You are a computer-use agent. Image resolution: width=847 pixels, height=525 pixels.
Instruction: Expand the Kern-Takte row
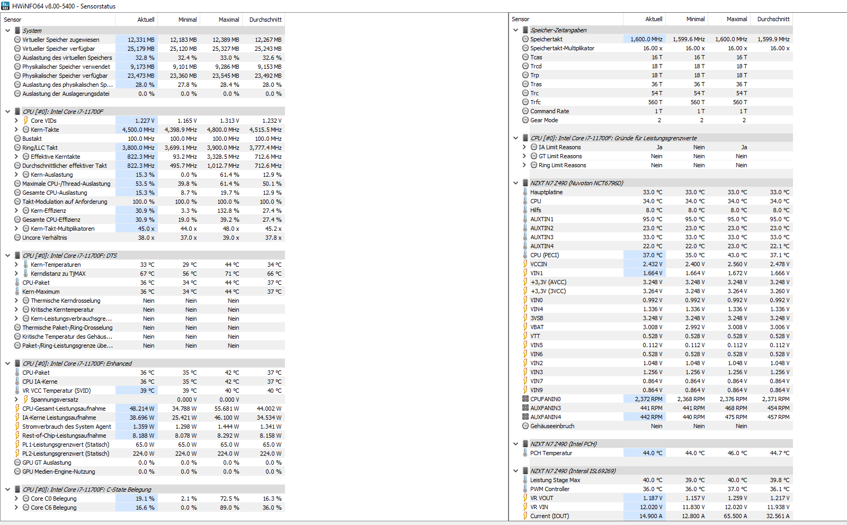pyautogui.click(x=16, y=130)
